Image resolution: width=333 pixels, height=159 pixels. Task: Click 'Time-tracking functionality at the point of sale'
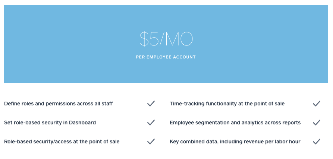click(x=227, y=104)
